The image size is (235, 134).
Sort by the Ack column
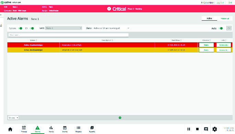click(224, 40)
